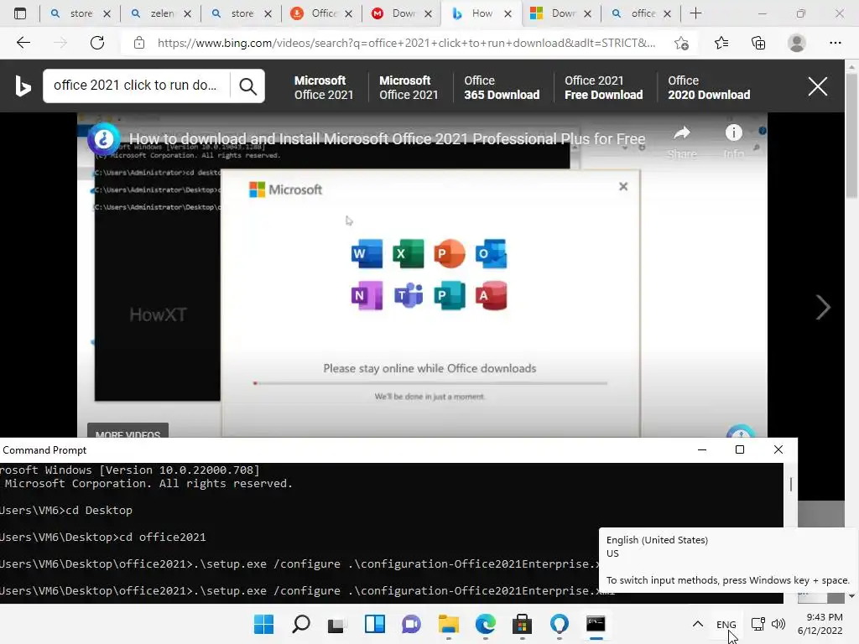Image resolution: width=859 pixels, height=644 pixels.
Task: Open the network status tray icon
Action: [x=758, y=624]
